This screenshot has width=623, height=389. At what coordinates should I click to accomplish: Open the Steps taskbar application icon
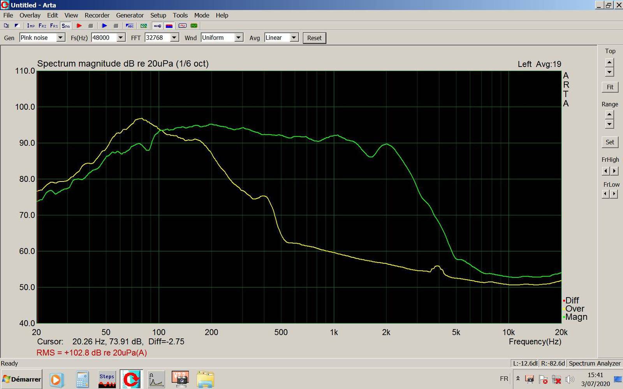(x=107, y=379)
